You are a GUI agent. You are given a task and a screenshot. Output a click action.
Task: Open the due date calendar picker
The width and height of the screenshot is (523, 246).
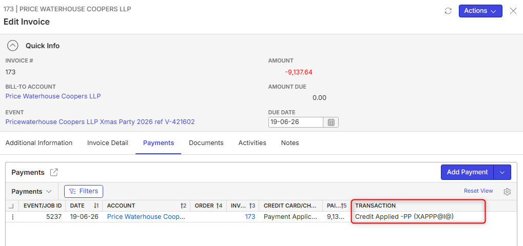331,122
